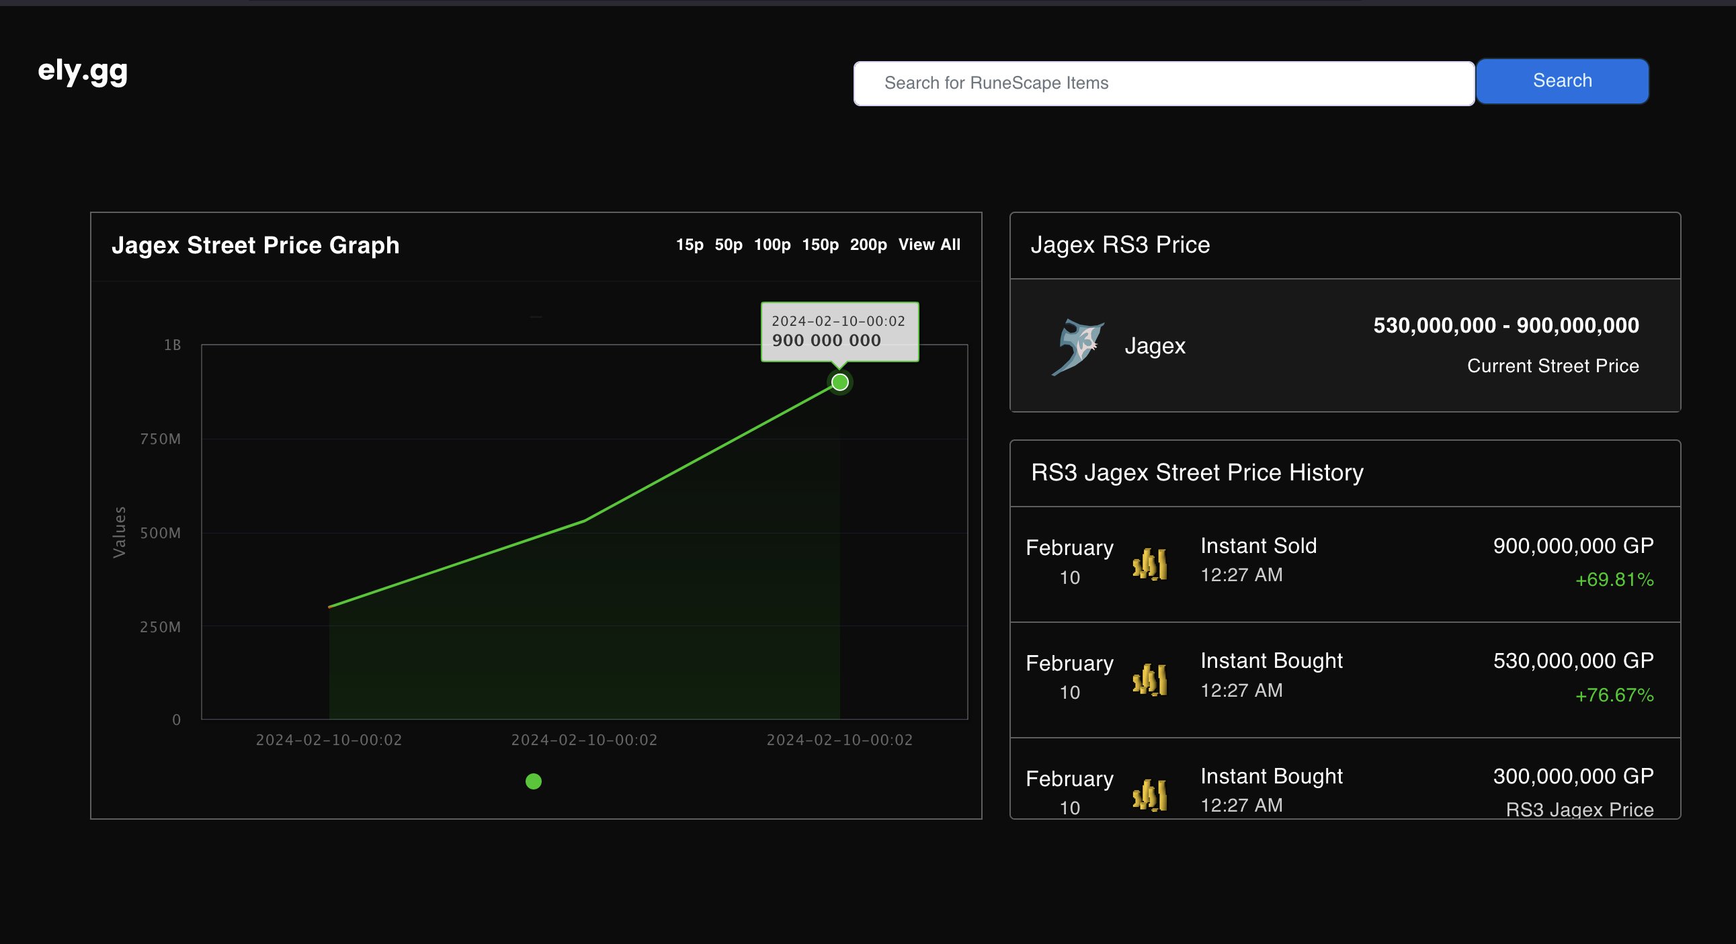Click the 900,000,000 GP value

coord(1573,546)
